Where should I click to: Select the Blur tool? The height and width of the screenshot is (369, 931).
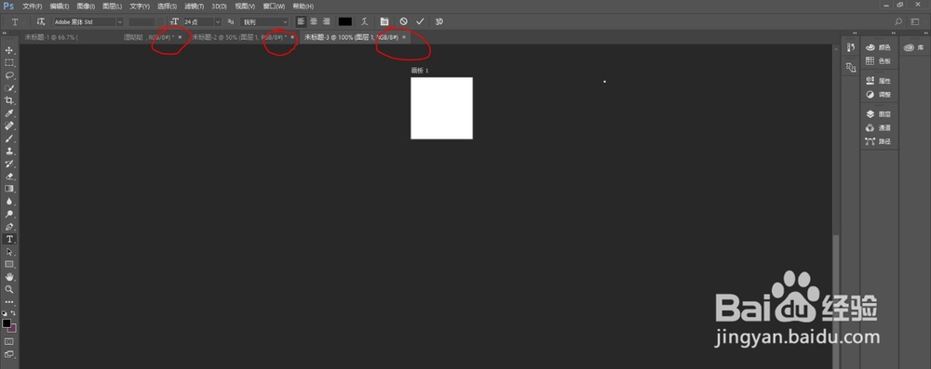[x=9, y=201]
